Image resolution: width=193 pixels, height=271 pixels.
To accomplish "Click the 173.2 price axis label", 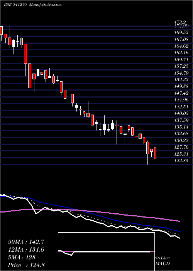I will (180, 22).
